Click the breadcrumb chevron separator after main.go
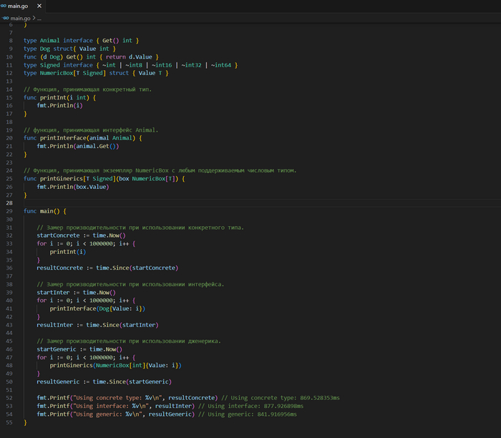 tap(33, 17)
